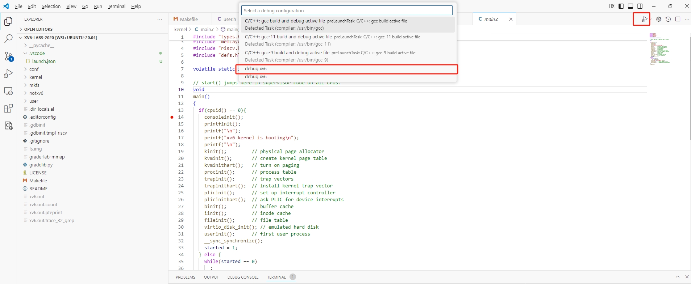Focus the debug configuration search box

346,10
